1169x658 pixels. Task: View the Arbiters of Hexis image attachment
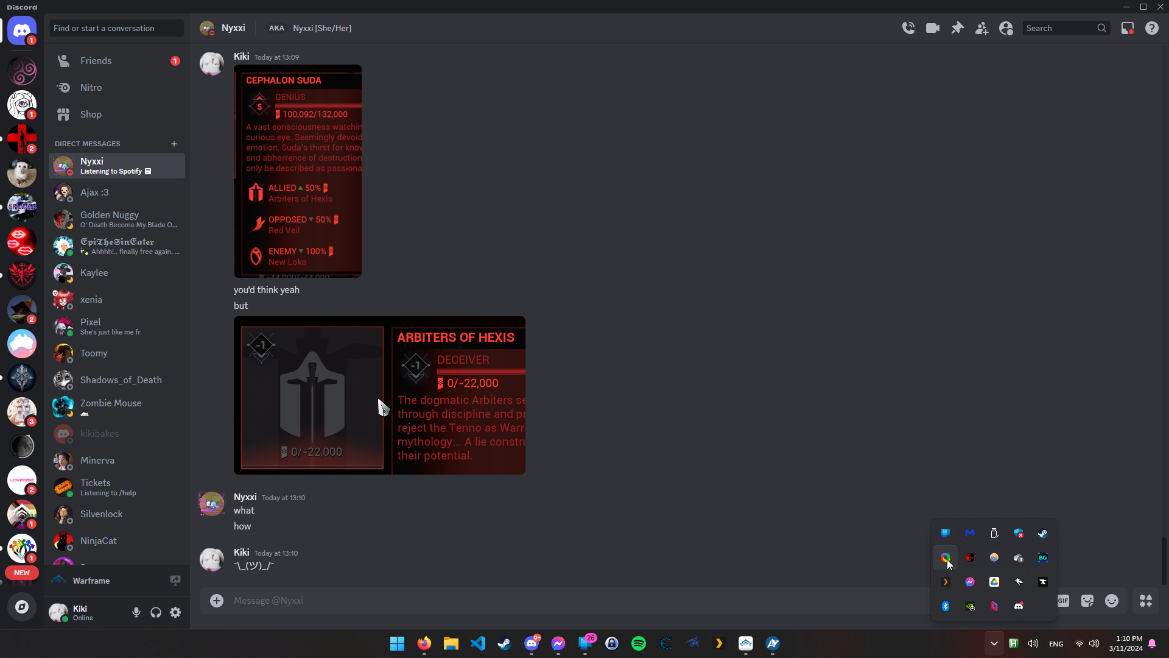(379, 395)
